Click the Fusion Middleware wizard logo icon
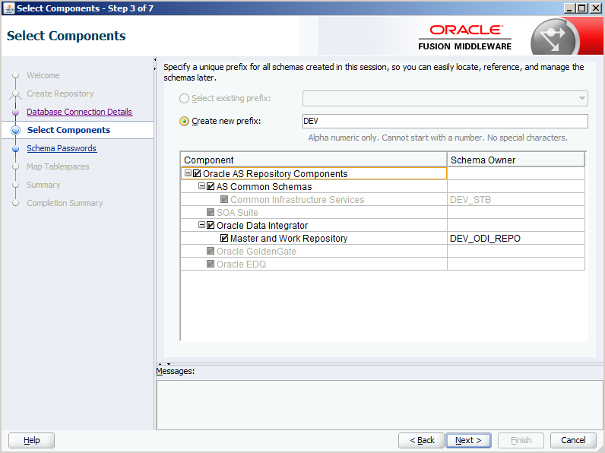This screenshot has height=453, width=605. 556,36
